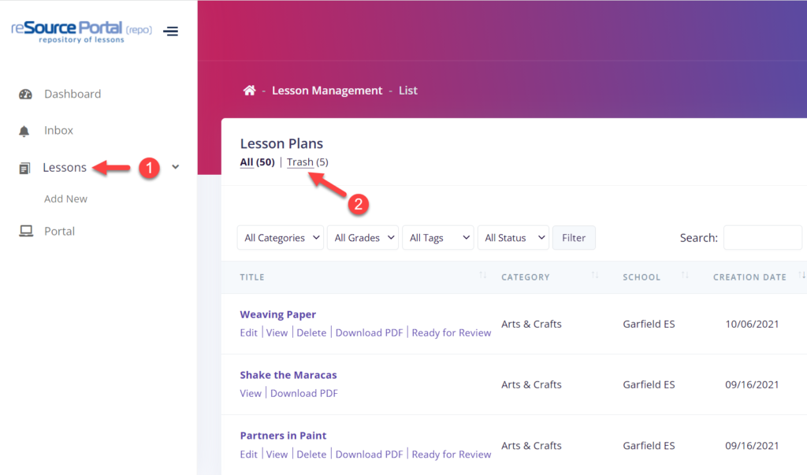Collapse the Lessons submenu chevron
This screenshot has width=807, height=475.
176,167
